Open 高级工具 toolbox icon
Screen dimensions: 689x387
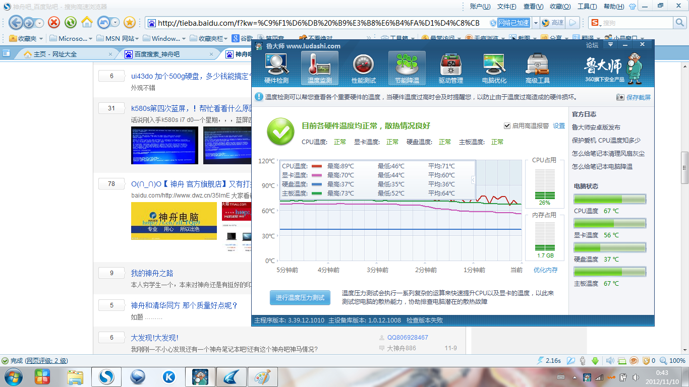(538, 68)
